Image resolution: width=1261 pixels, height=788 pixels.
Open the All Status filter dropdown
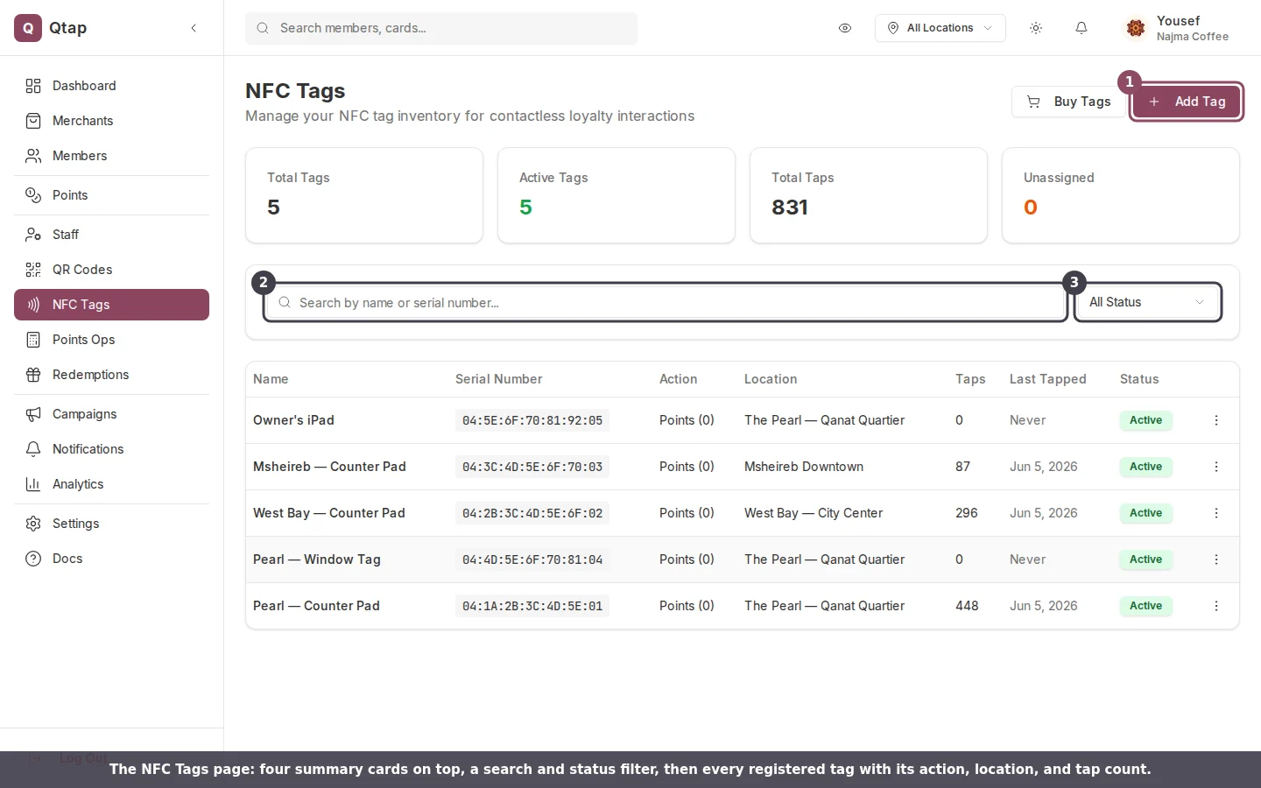pos(1147,302)
